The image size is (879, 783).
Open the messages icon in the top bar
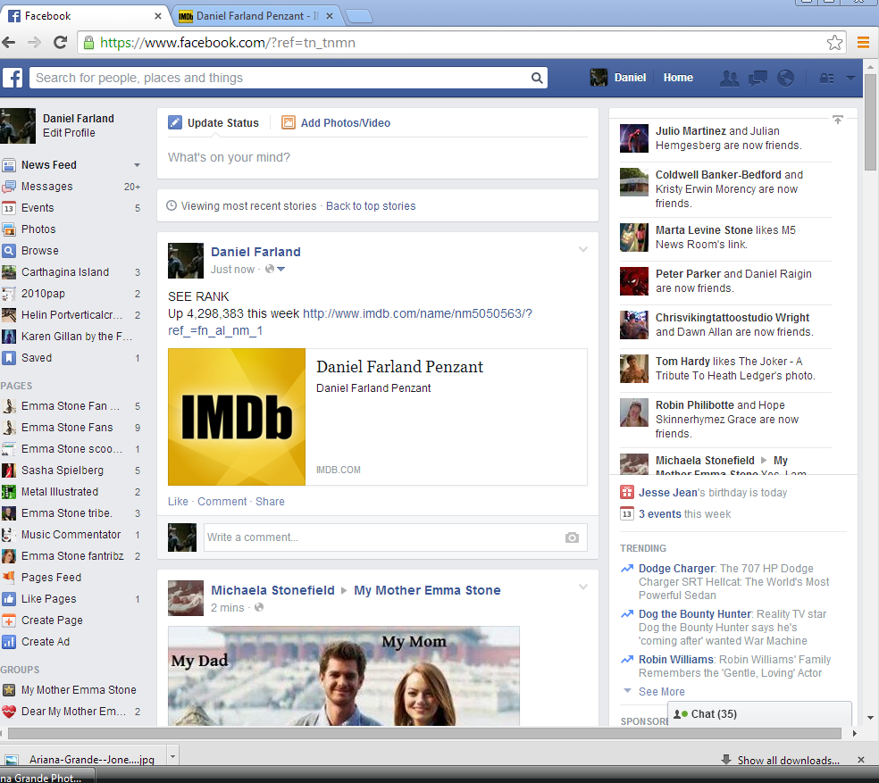[x=758, y=78]
